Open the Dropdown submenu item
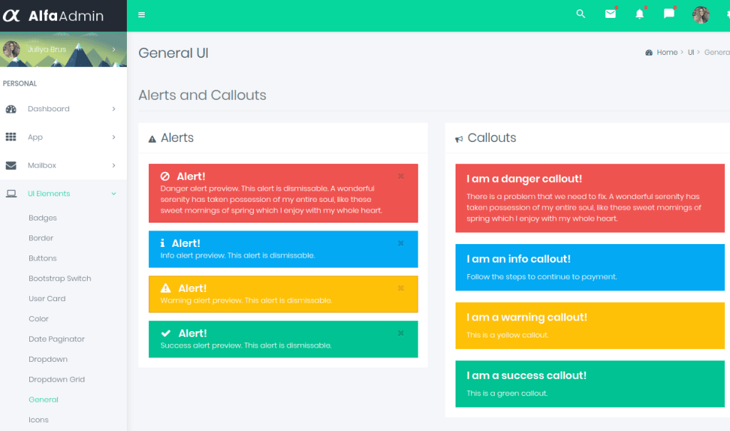 pyautogui.click(x=48, y=359)
